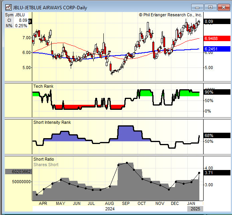This screenshot has width=232, height=215.
Task: Click the 68% Short Intensity value label
Action: pos(217,135)
